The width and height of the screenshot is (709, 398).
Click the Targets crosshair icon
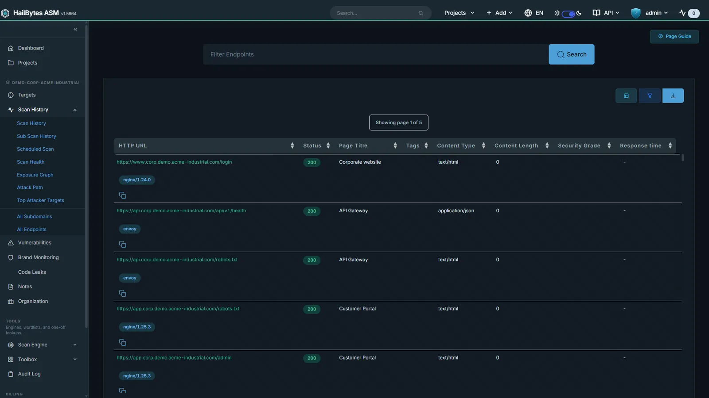click(x=11, y=95)
